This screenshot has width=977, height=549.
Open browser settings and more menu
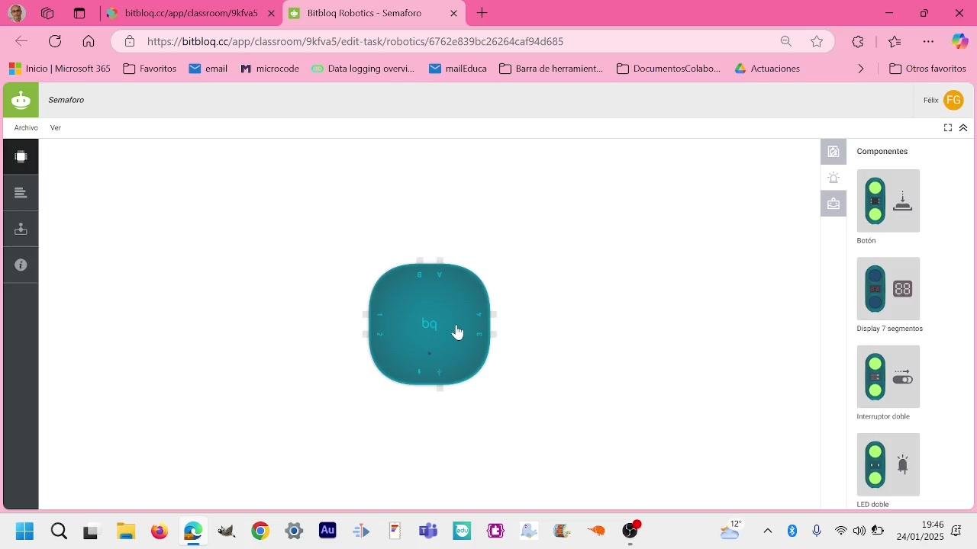pos(928,41)
